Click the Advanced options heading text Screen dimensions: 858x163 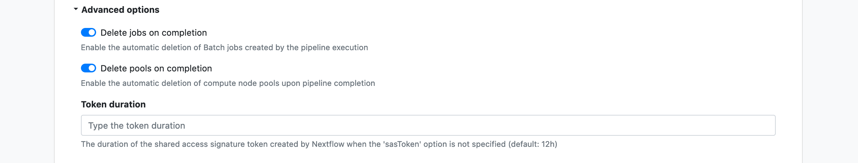[x=120, y=10]
